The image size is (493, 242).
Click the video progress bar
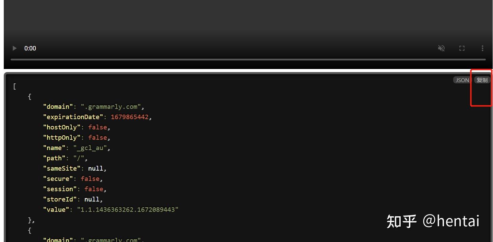[x=248, y=59]
